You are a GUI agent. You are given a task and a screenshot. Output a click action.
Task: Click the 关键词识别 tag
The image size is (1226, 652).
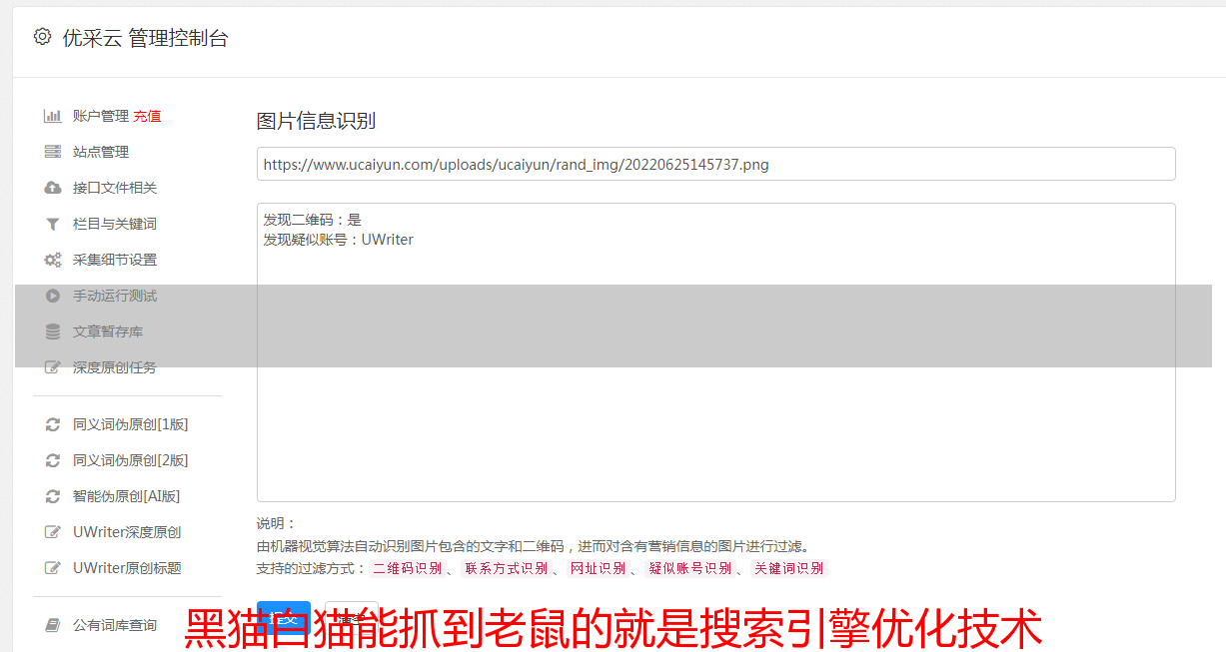tap(789, 568)
